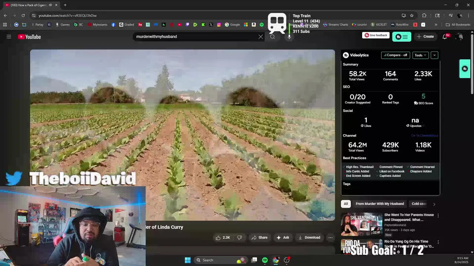Screen dimensions: 474x266
Task: Open the TubeBuddy menu button in header
Action: (402, 37)
